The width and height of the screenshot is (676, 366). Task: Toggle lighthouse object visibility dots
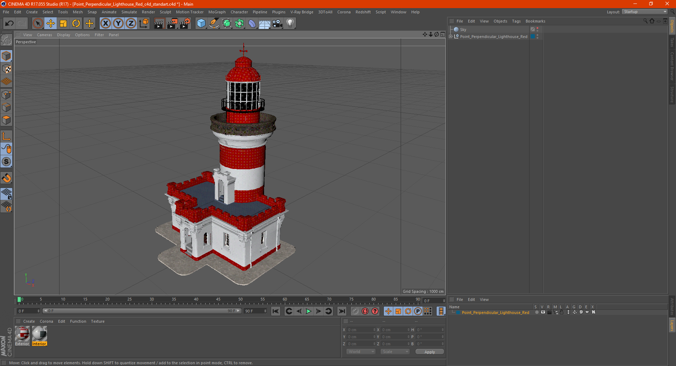pyautogui.click(x=538, y=37)
